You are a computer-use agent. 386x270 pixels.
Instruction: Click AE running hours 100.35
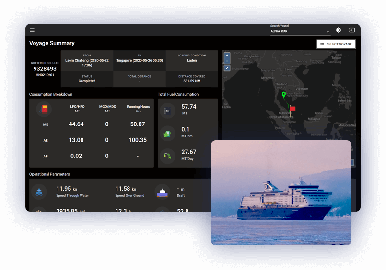tap(138, 140)
